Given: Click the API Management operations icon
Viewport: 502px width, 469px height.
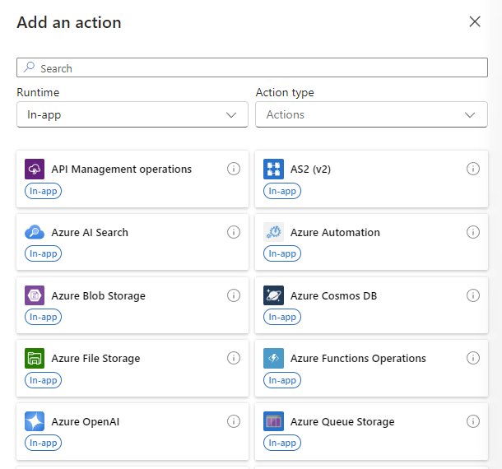Looking at the screenshot, I should point(35,169).
